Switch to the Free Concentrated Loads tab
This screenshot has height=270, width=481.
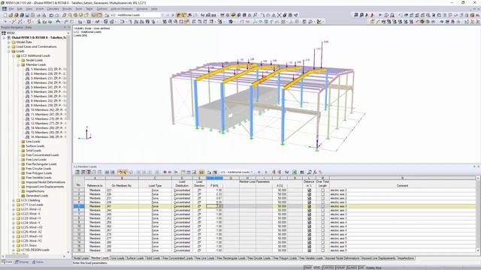(177, 258)
